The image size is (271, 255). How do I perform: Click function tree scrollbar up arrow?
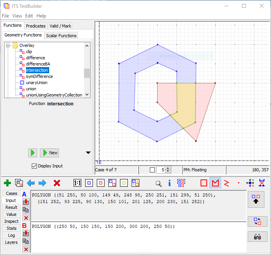pyautogui.click(x=87, y=46)
